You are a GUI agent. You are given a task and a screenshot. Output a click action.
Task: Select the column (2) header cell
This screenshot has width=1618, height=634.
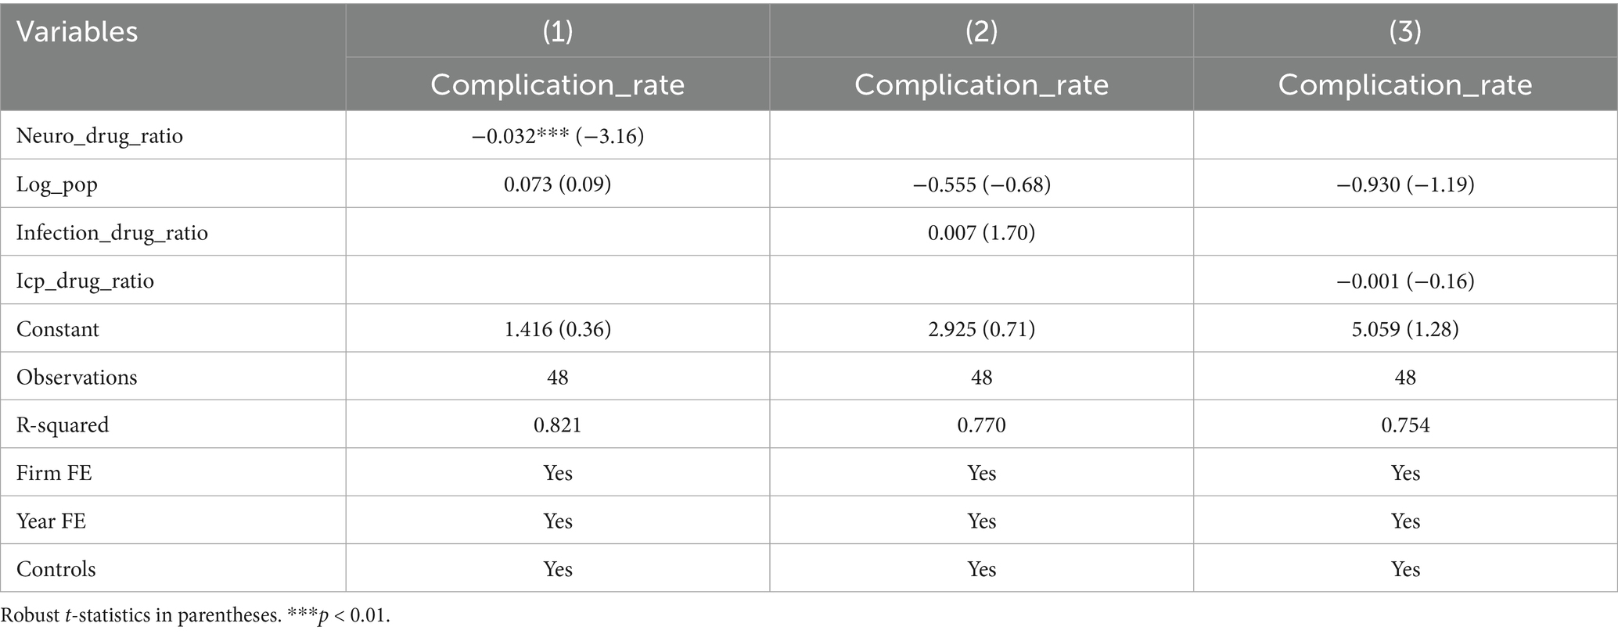coord(981,31)
